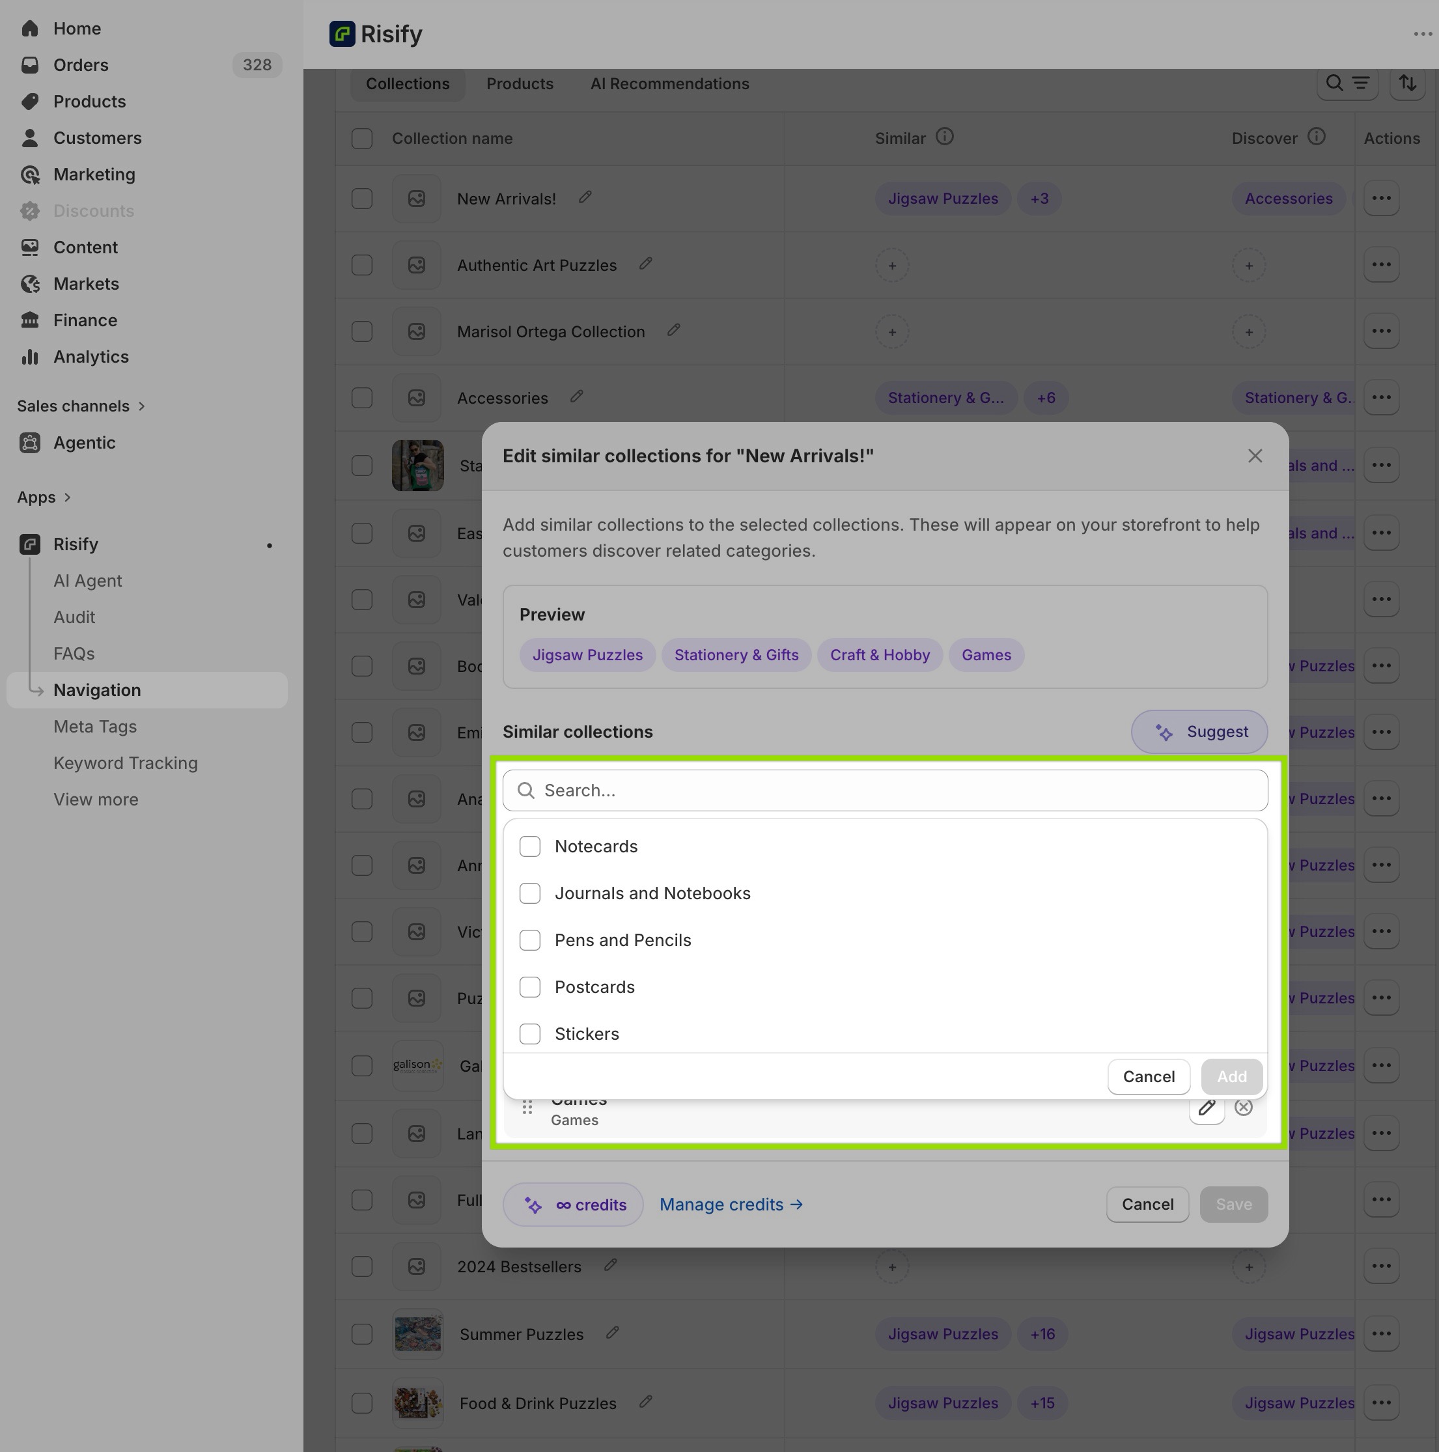Screen dimensions: 1439x1452
Task: Click the infinity credits pill button
Action: pyautogui.click(x=574, y=1205)
